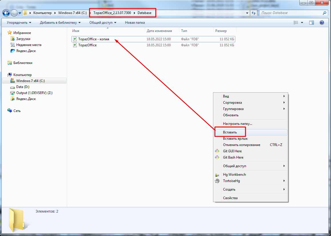331x236 pixels.
Task: Sort by the Имя column header
Action: tap(108, 31)
